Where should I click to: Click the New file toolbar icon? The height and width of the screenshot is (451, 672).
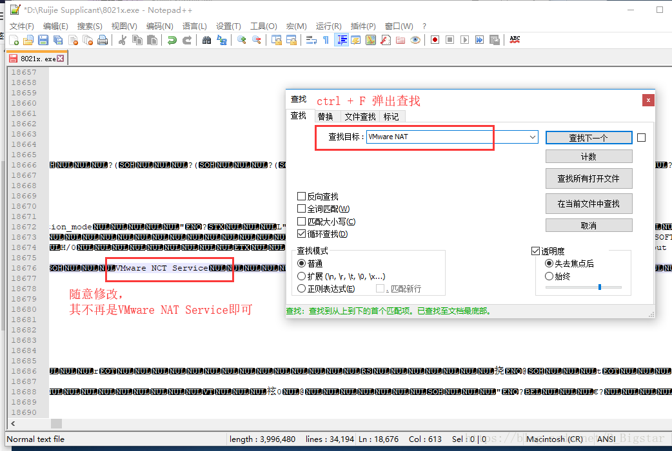click(14, 40)
